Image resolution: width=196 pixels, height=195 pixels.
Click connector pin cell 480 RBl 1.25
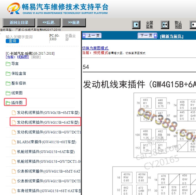coord(146,135)
